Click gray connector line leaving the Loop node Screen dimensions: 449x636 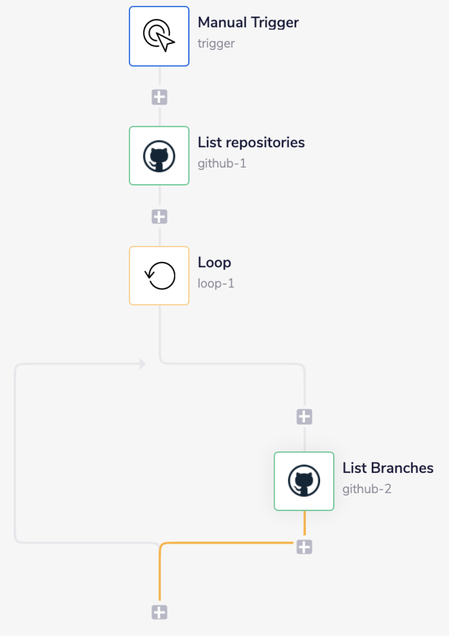tap(160, 332)
